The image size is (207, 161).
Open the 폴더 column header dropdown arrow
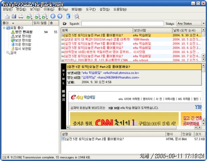(13, 23)
